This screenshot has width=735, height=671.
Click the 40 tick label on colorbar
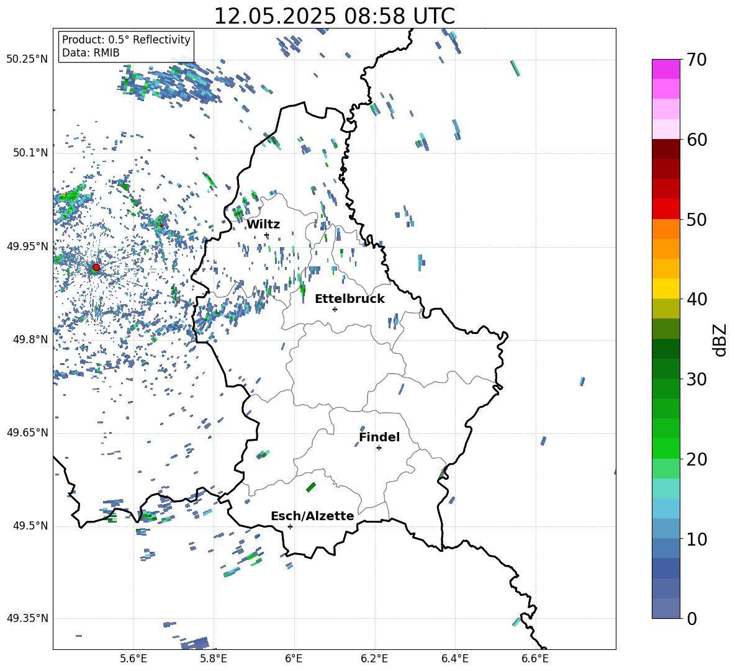point(697,299)
